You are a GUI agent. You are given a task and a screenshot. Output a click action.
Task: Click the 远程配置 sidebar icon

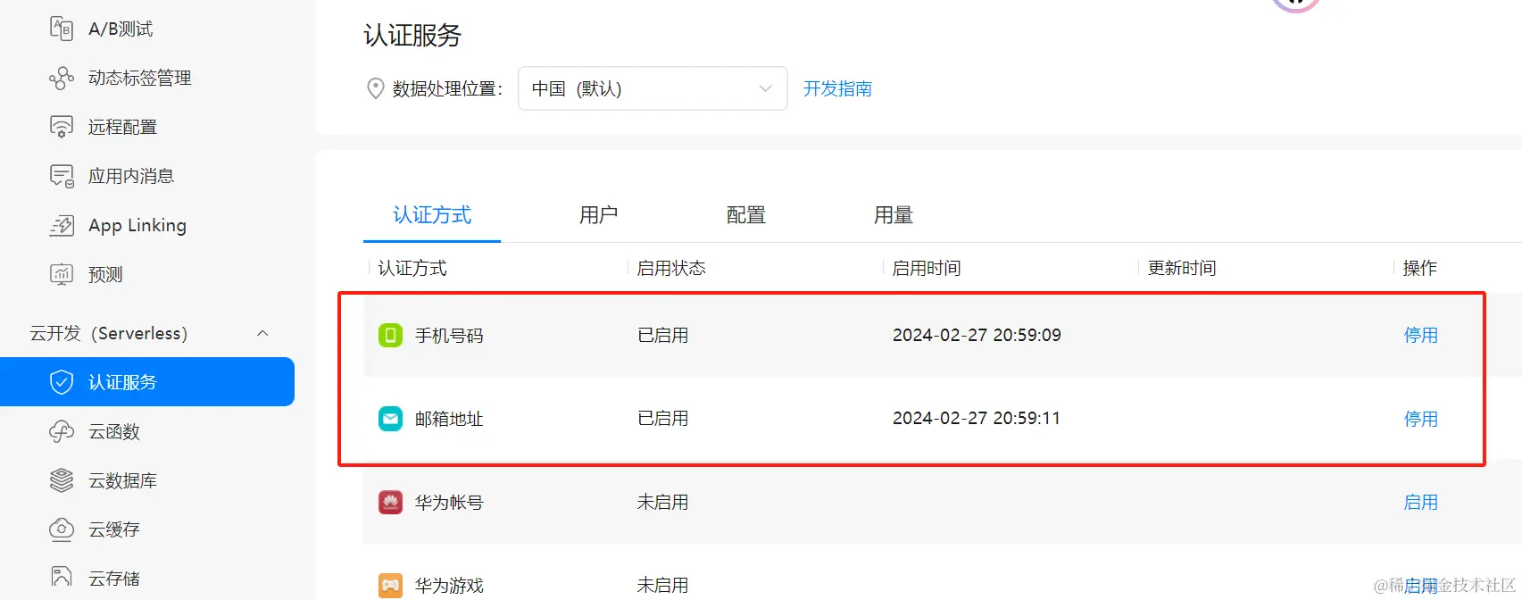tap(62, 127)
